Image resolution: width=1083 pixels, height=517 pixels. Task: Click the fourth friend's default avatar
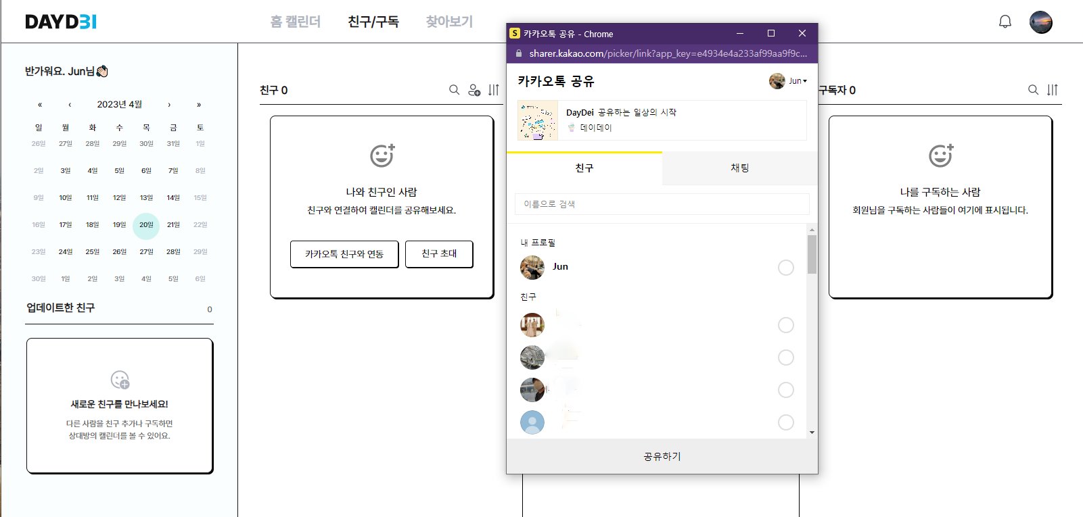pyautogui.click(x=532, y=422)
